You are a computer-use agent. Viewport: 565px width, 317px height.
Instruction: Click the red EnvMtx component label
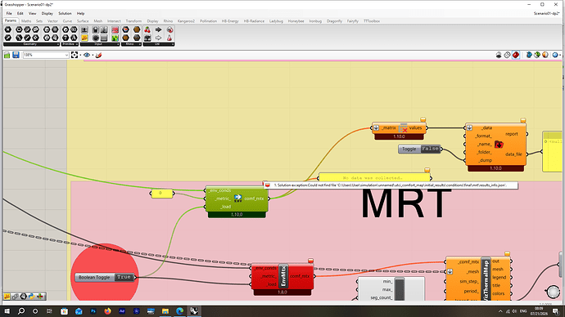click(x=283, y=277)
